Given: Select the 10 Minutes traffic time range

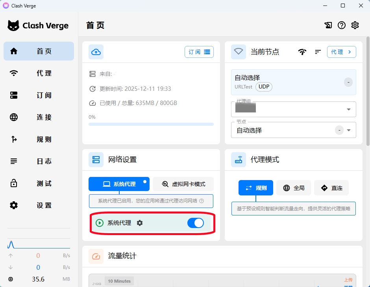Looking at the screenshot, I should coord(119,281).
